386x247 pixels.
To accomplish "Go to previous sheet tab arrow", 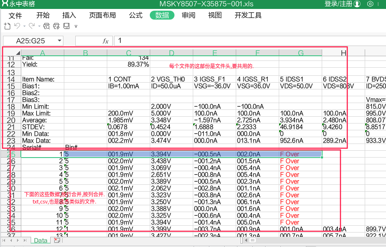I will pos(11,240).
